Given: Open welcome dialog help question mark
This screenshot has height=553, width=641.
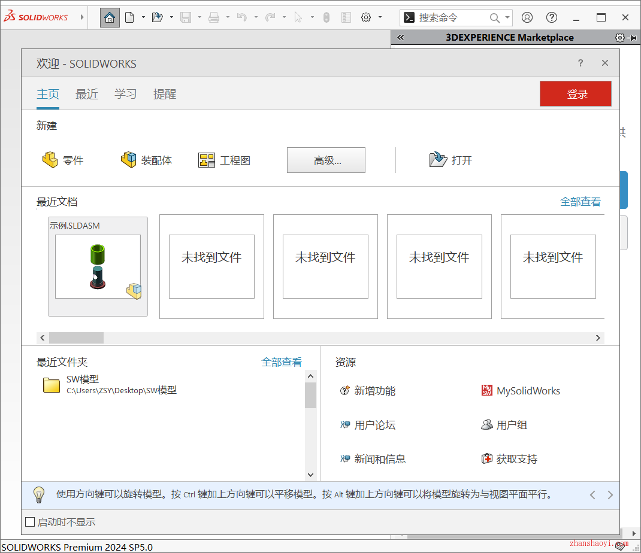Looking at the screenshot, I should tap(580, 63).
